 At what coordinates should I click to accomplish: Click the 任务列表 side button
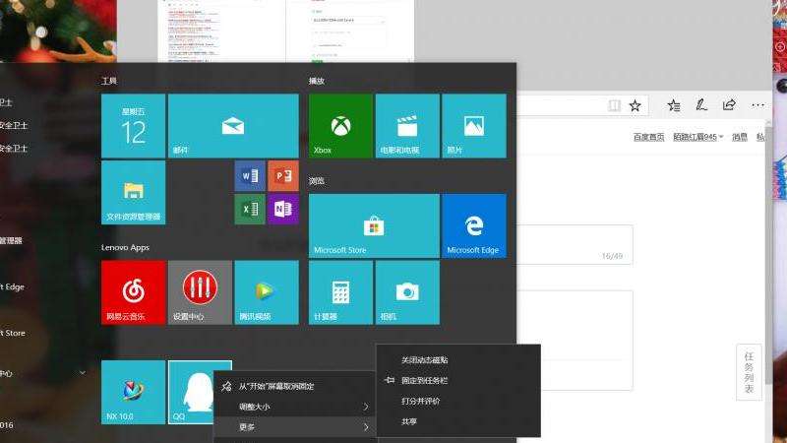click(x=749, y=372)
